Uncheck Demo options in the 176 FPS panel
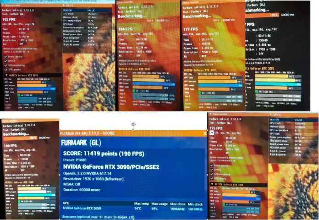The image size is (319, 220). 212,165
